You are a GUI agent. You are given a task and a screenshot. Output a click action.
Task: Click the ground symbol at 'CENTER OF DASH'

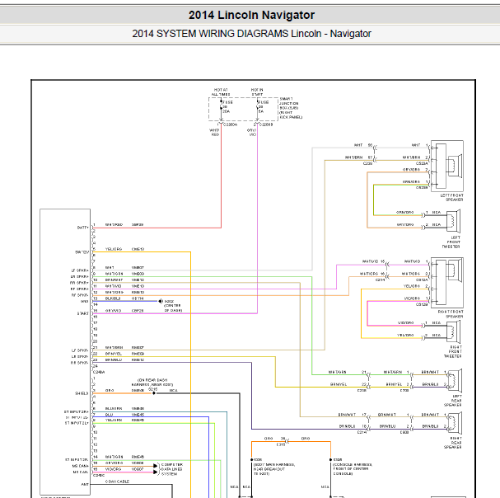[x=160, y=301]
